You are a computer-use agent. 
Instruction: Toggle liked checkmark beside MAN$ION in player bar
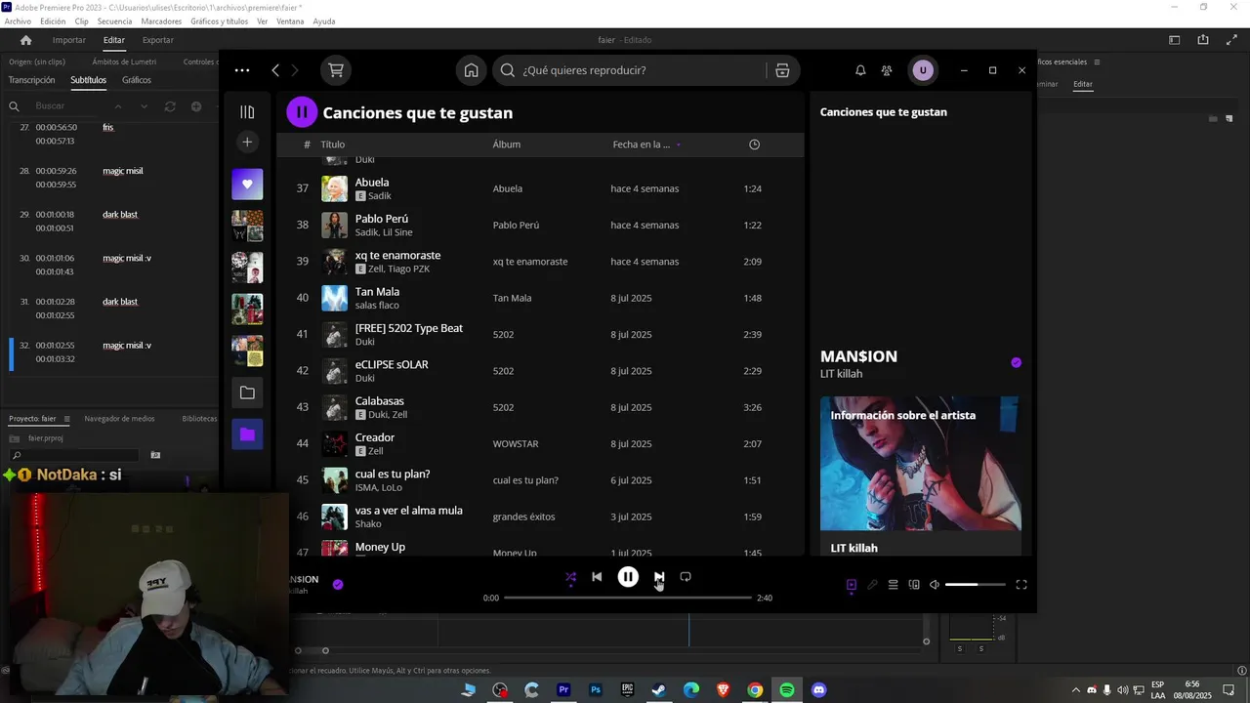338,584
